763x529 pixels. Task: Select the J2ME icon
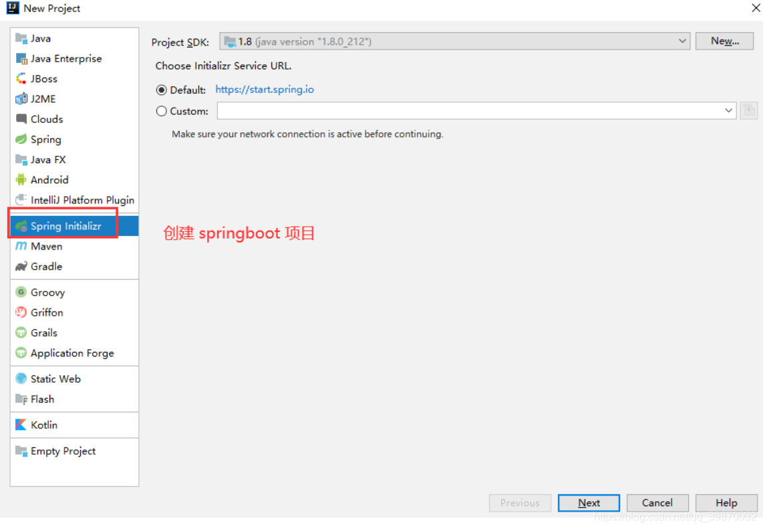tap(21, 99)
